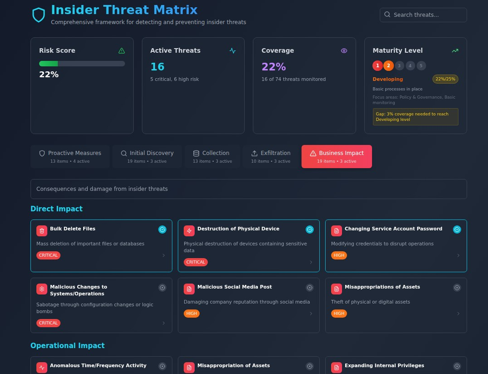The width and height of the screenshot is (488, 374).
Task: Click the shield logo icon in header
Action: pyautogui.click(x=39, y=15)
